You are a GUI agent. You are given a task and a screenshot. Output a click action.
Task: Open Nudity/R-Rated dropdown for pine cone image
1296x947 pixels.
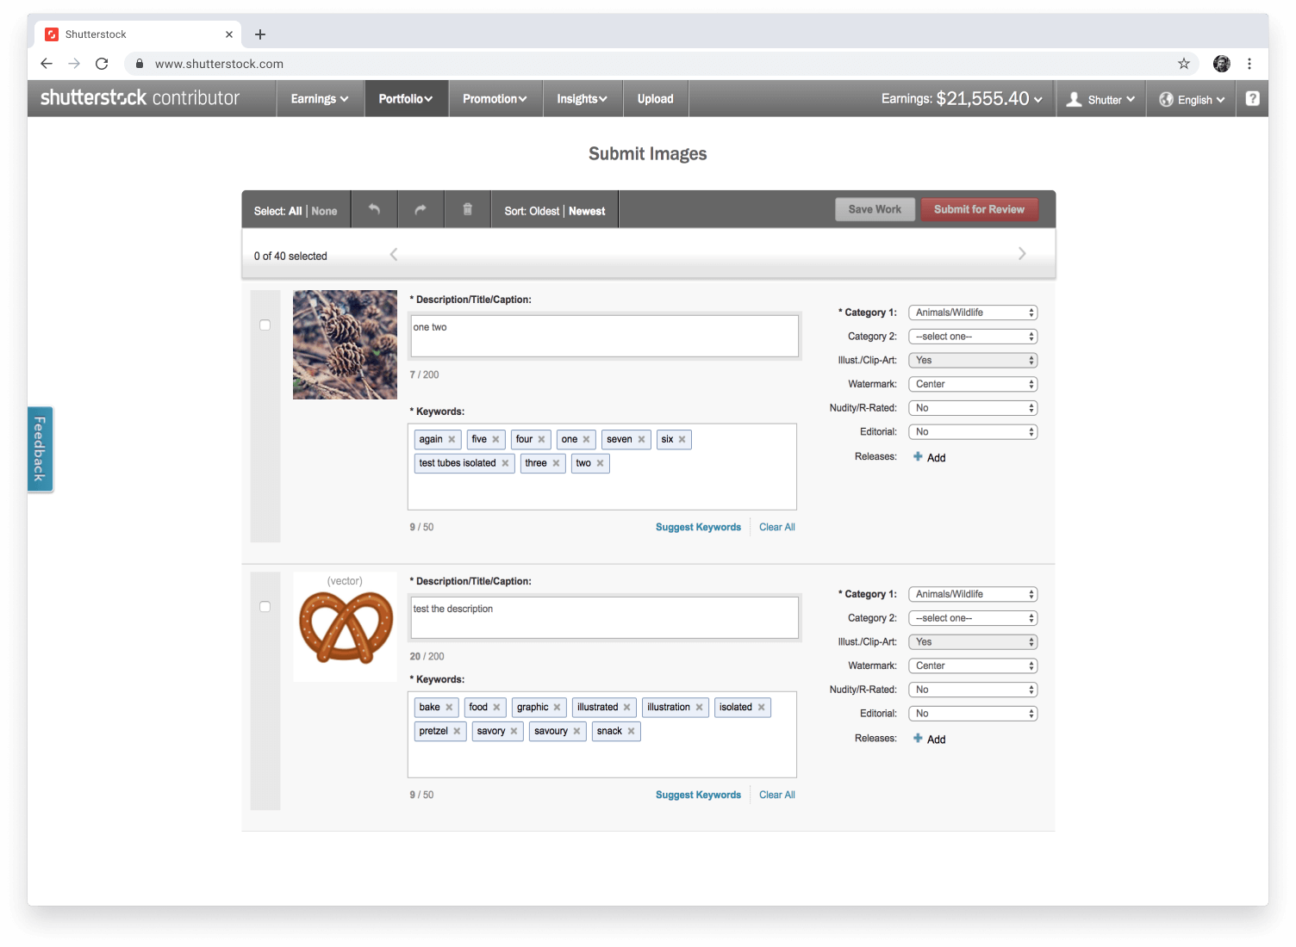click(x=973, y=408)
